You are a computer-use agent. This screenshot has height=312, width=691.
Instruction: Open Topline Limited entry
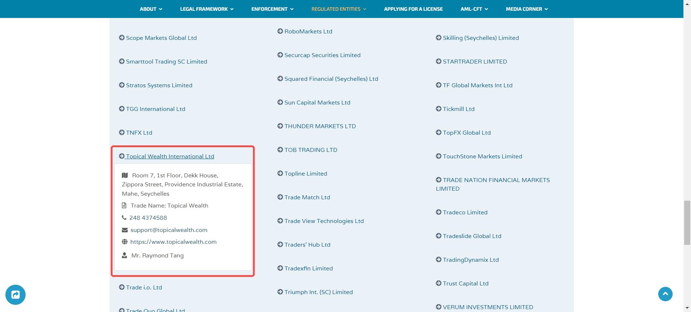click(302, 173)
